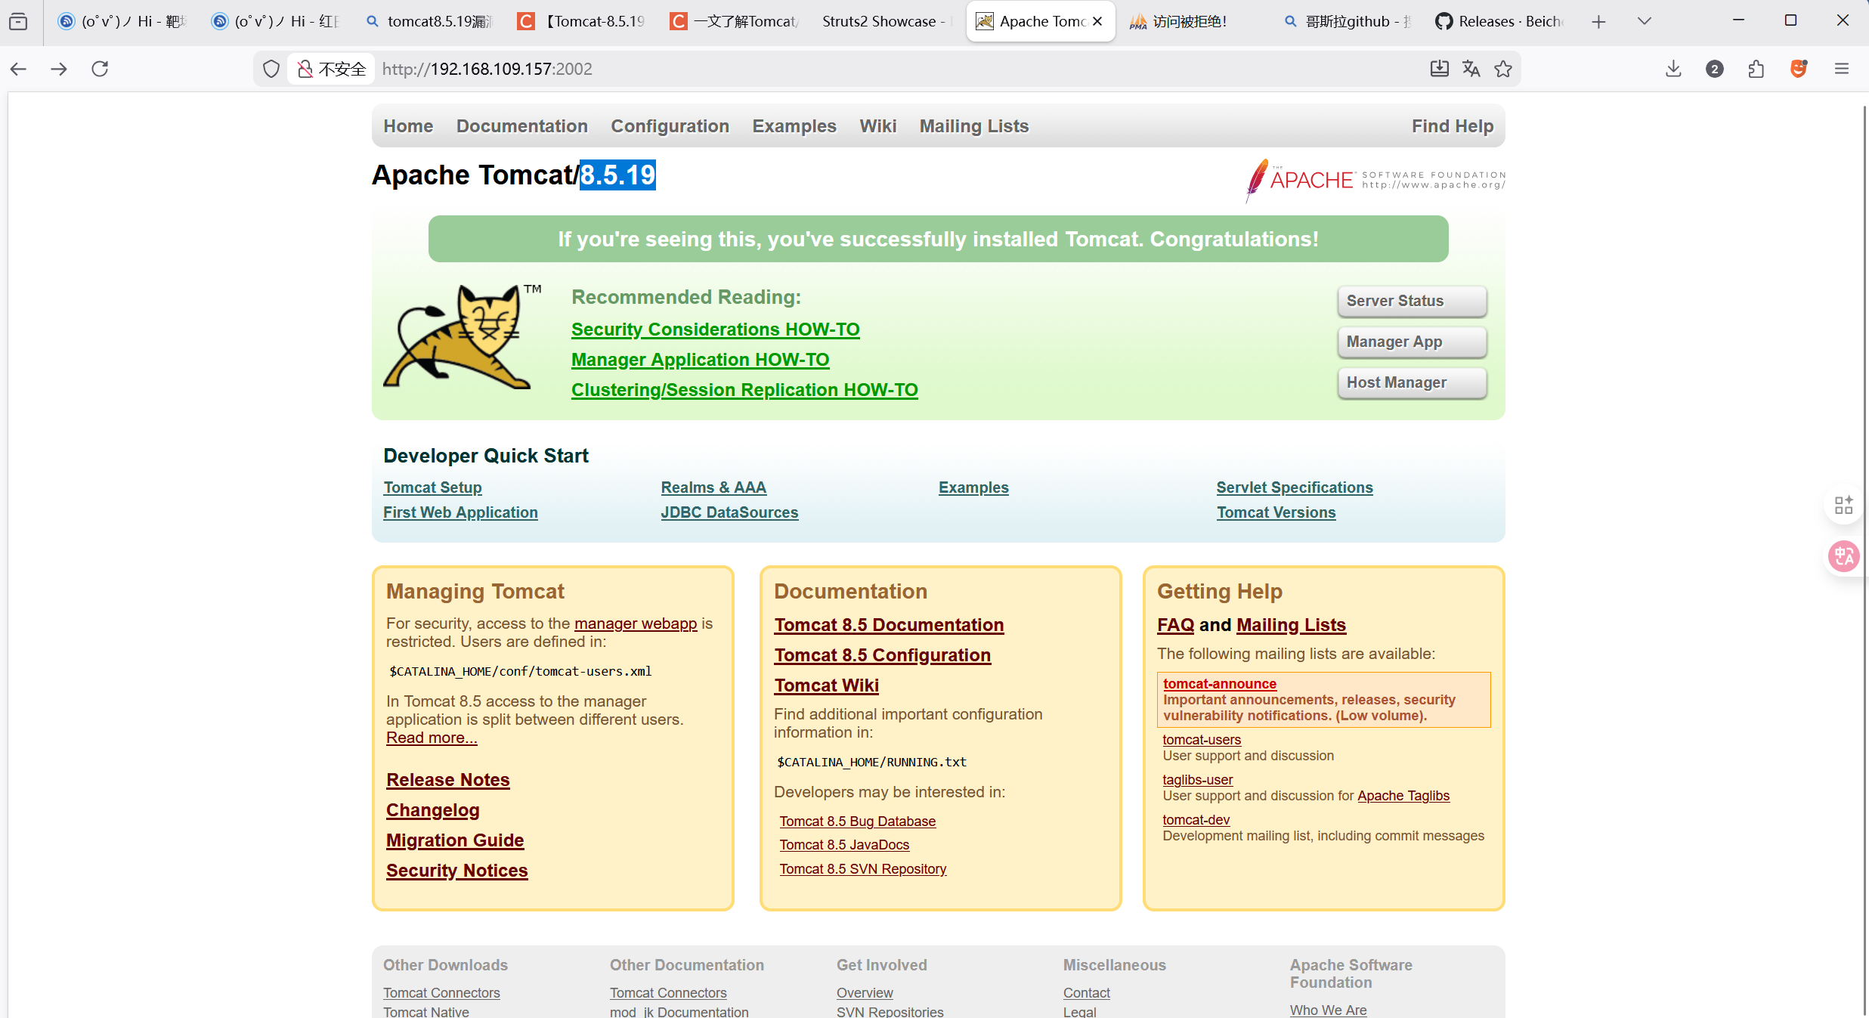Expand the list all tabs chevron
Screen dimensions: 1869x1018
coord(1645,21)
